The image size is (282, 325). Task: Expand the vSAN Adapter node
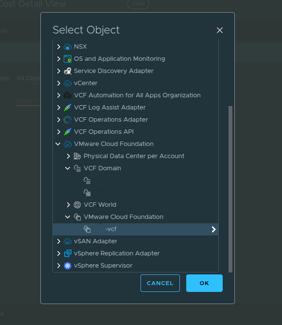click(59, 241)
